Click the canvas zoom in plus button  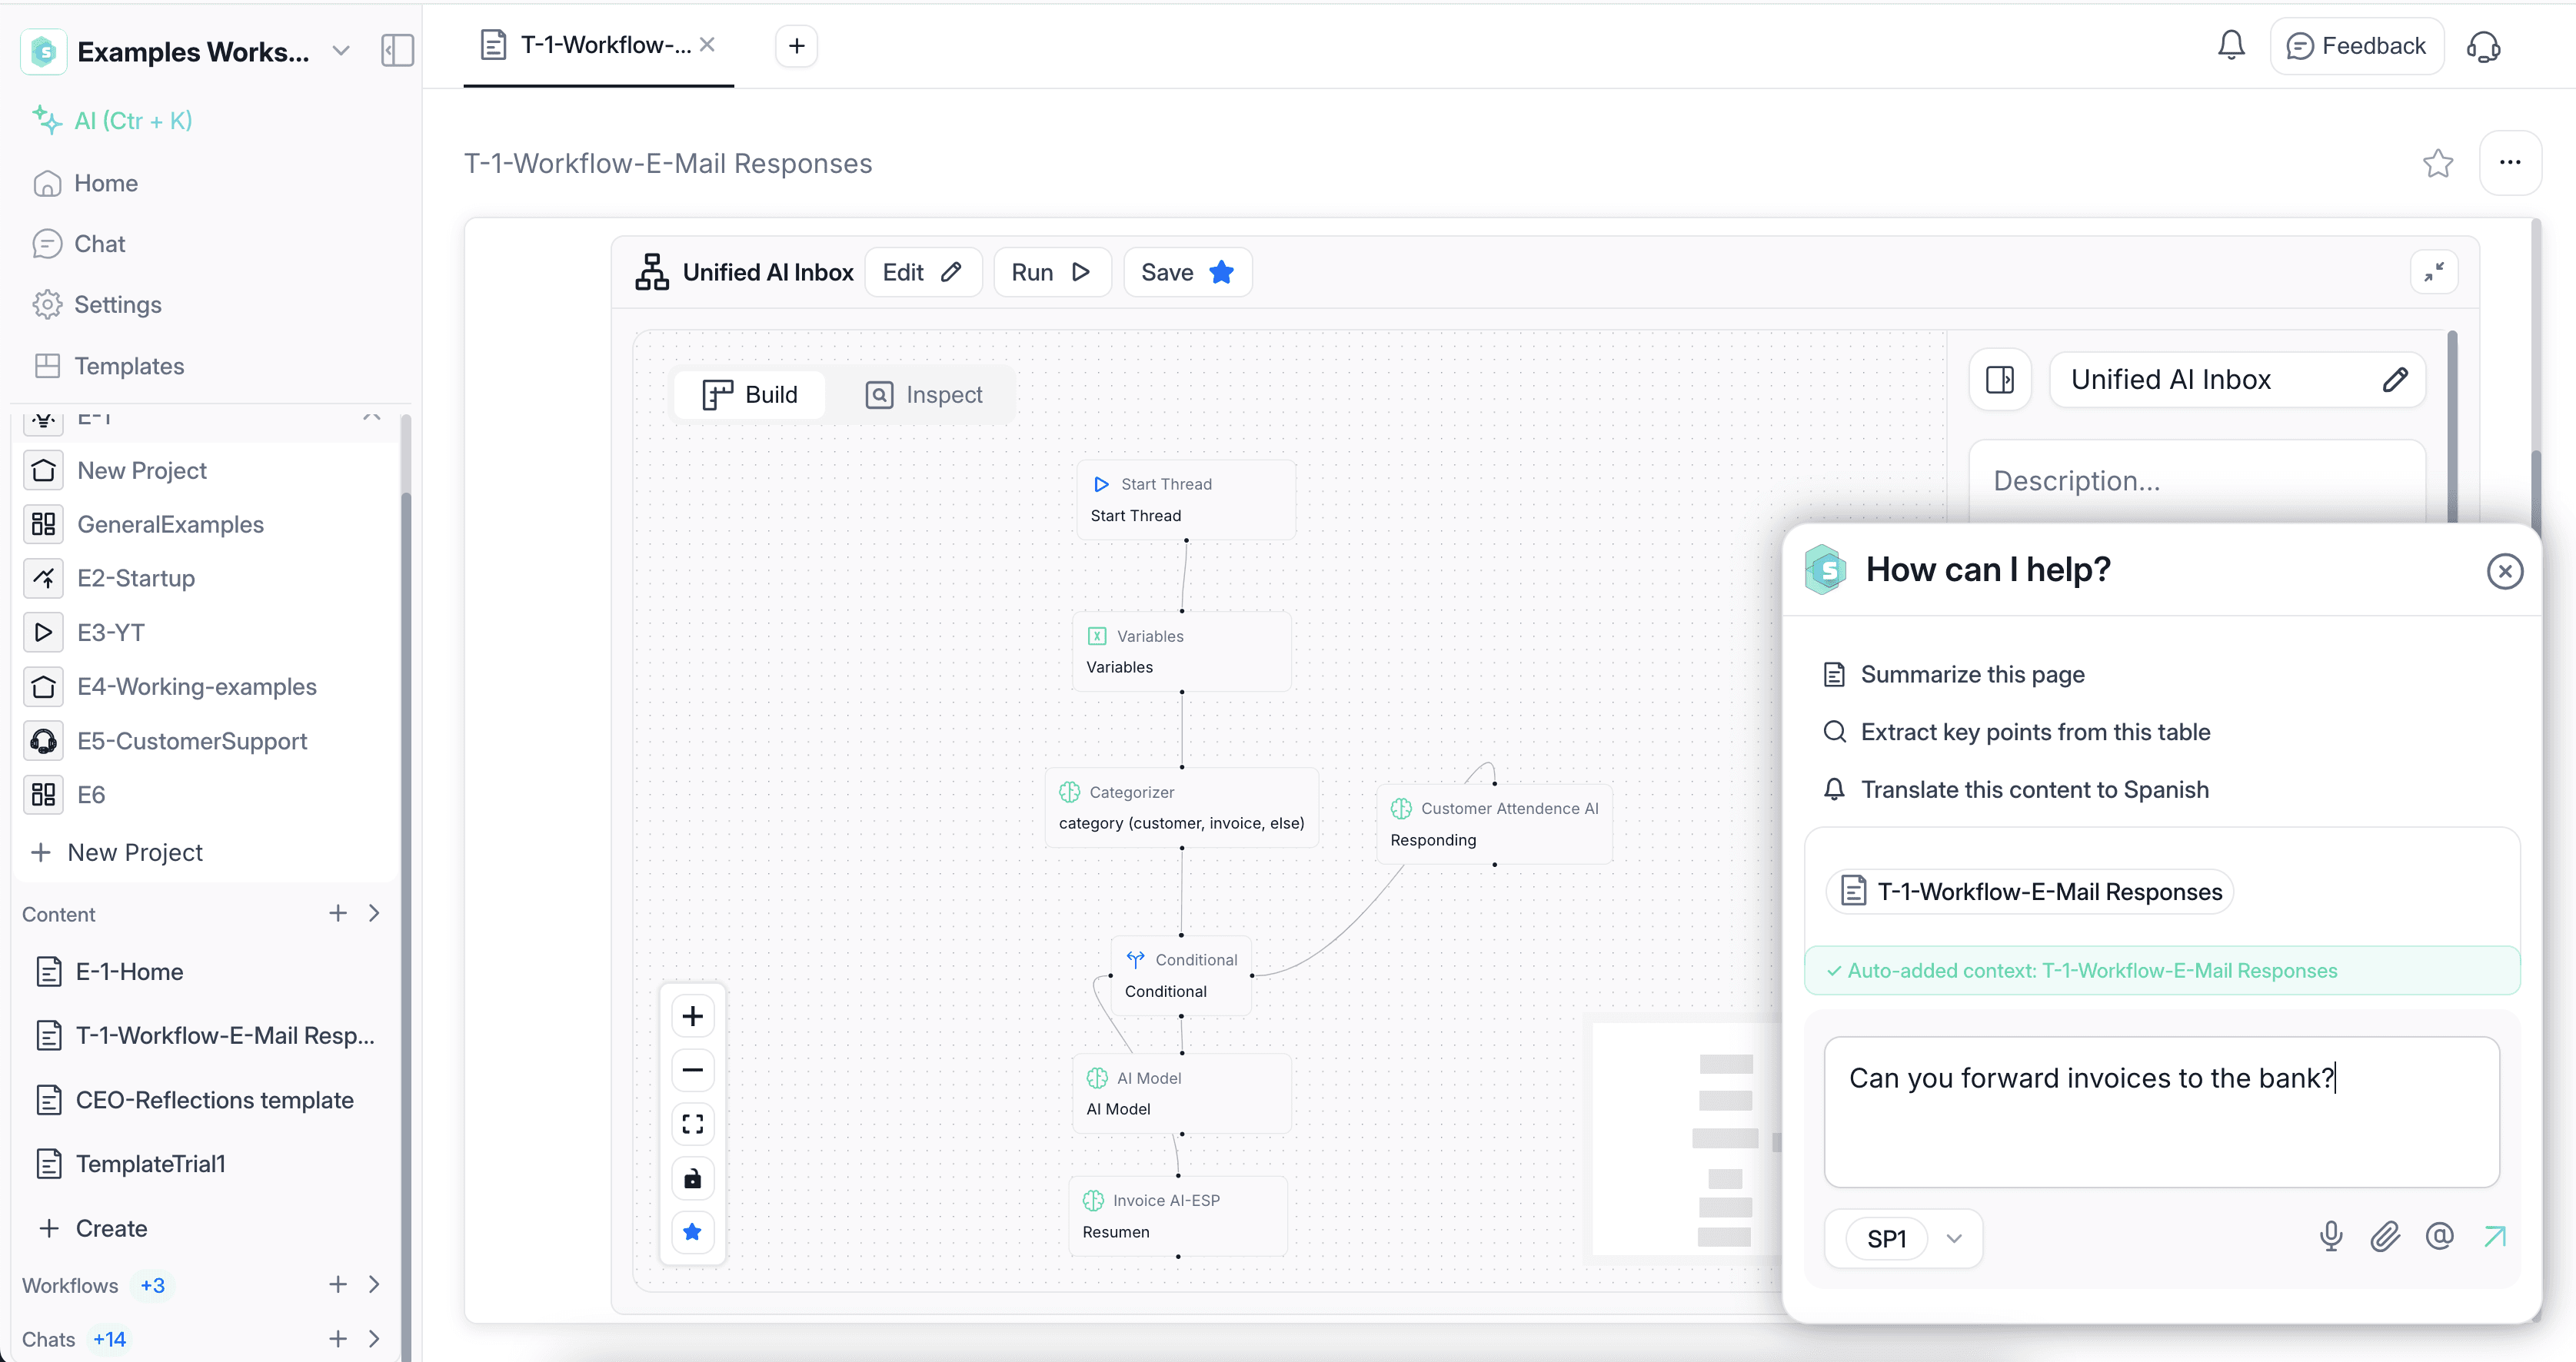coord(692,1016)
